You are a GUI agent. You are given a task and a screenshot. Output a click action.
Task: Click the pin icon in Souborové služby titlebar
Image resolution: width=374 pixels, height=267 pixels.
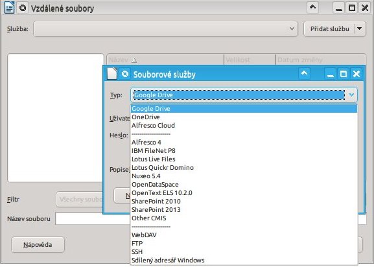coord(125,74)
